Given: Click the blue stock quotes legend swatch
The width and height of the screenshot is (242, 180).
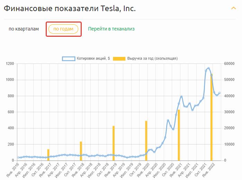Looking at the screenshot, I should [69, 59].
